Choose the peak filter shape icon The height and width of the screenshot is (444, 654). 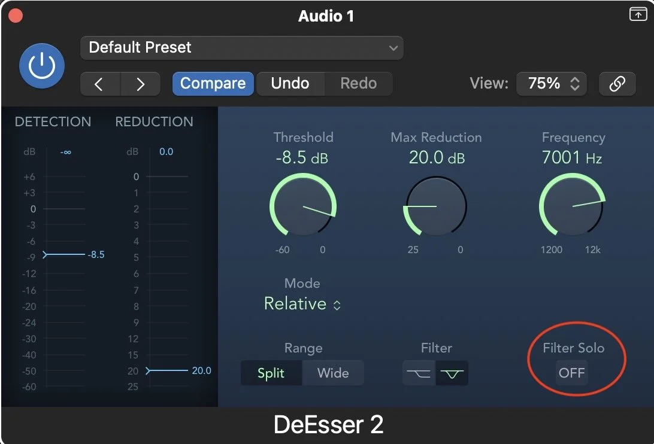[x=452, y=373]
